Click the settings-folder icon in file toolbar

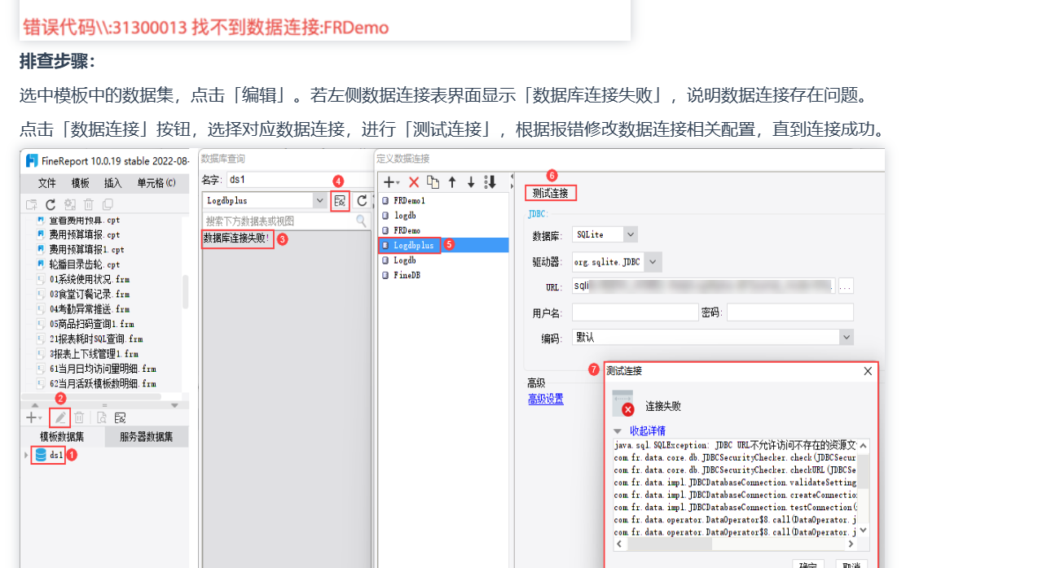70,205
